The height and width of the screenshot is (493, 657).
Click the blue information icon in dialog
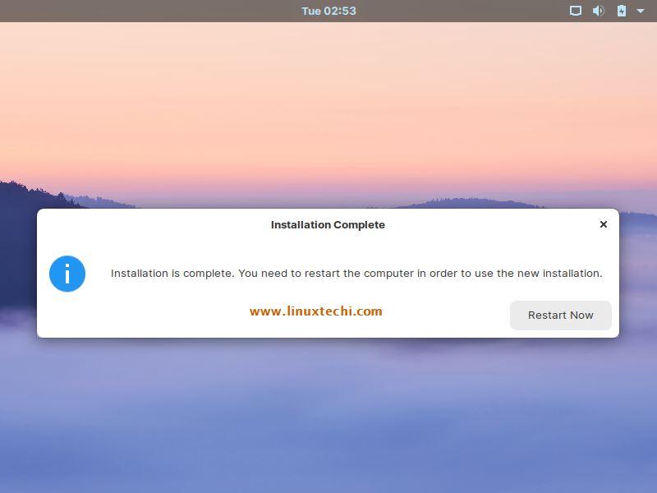click(67, 274)
